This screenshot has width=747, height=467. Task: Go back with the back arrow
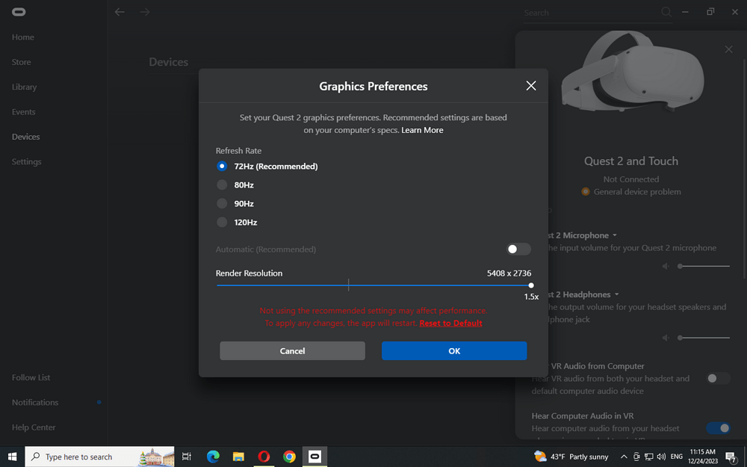[120, 12]
